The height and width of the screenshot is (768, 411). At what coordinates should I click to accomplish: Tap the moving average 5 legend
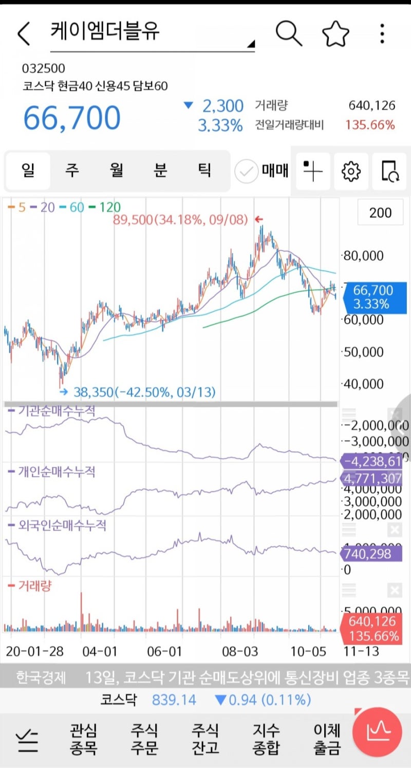pyautogui.click(x=16, y=208)
